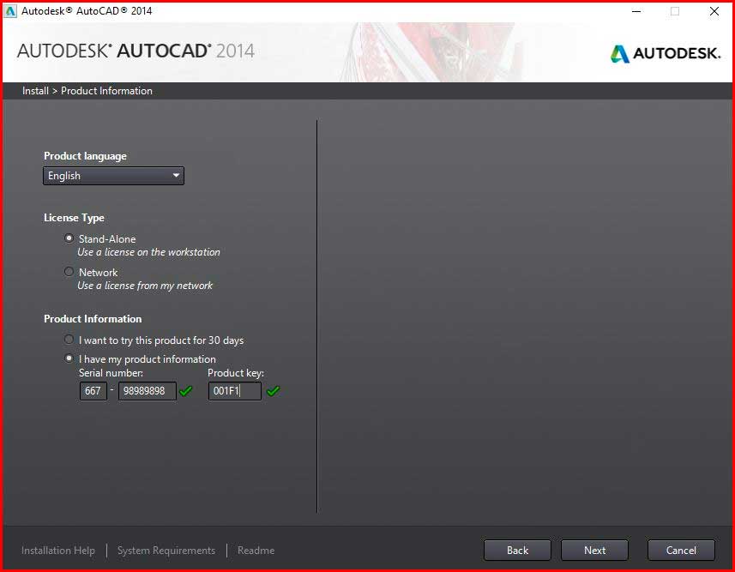Cancel the installation
Image resolution: width=735 pixels, height=572 pixels.
tap(681, 550)
